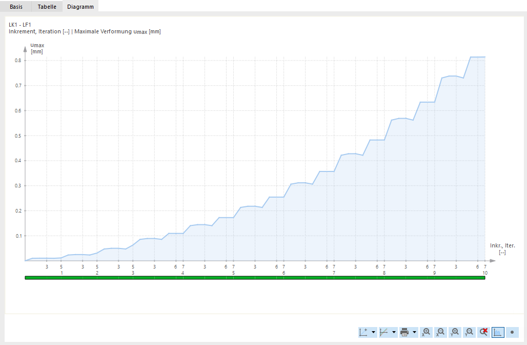Open the axis configuration tool

click(x=363, y=332)
